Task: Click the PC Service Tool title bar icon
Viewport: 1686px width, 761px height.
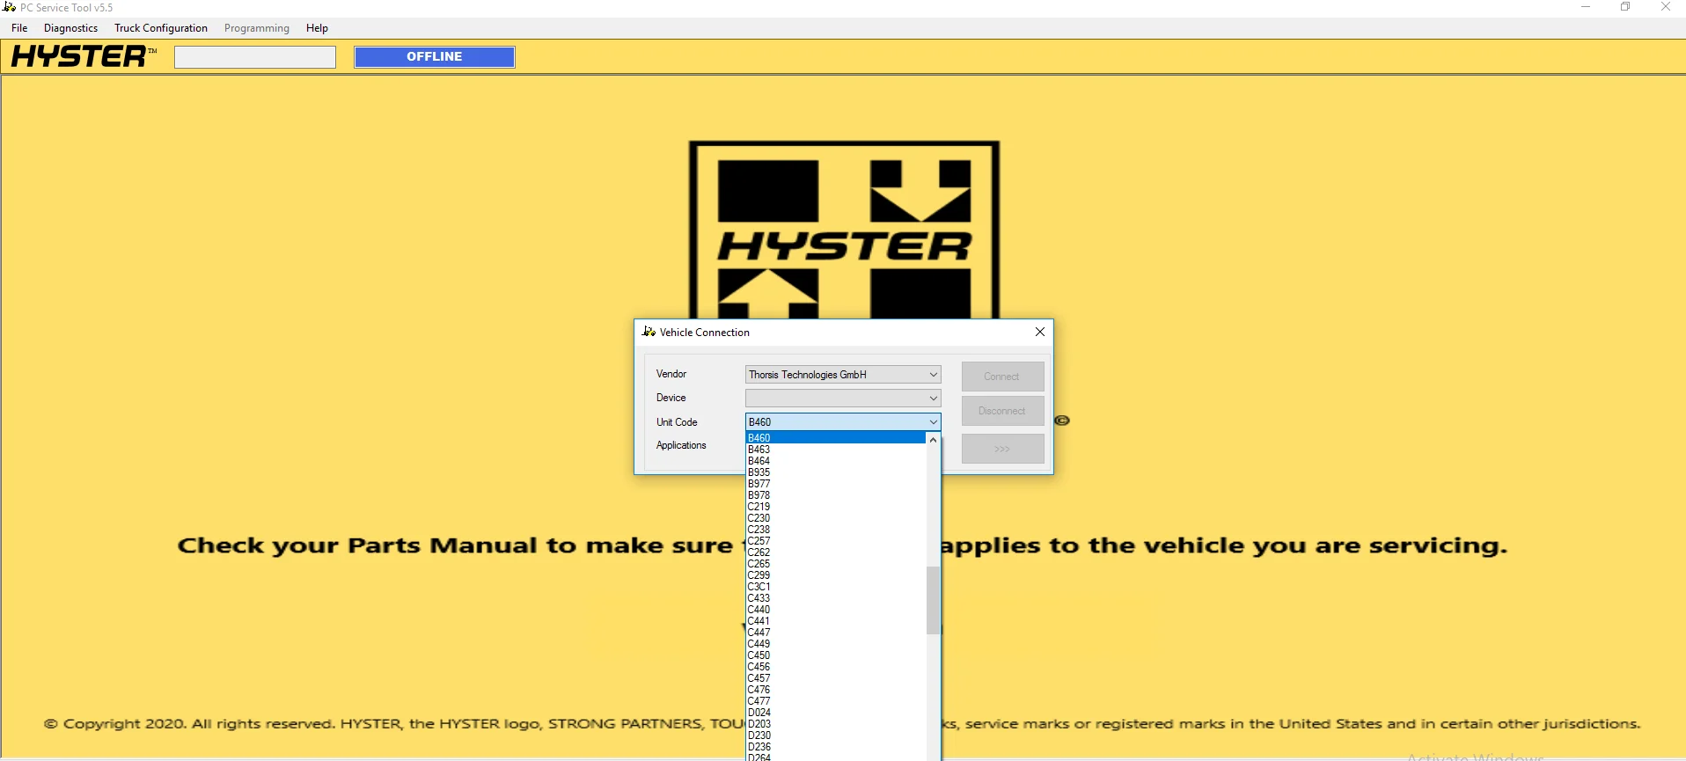Action: (x=10, y=7)
